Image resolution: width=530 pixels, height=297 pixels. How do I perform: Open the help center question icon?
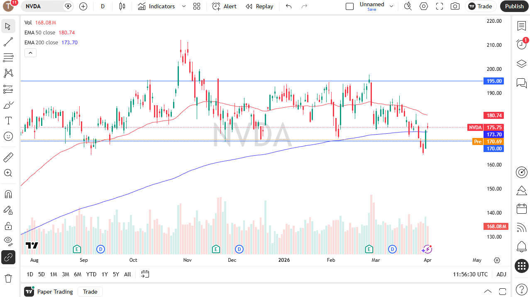click(x=522, y=290)
